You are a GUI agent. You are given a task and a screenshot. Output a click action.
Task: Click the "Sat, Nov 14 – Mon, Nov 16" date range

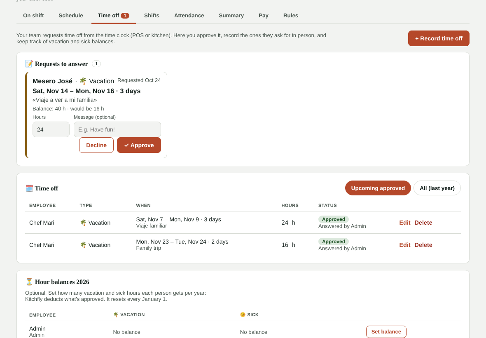point(73,91)
